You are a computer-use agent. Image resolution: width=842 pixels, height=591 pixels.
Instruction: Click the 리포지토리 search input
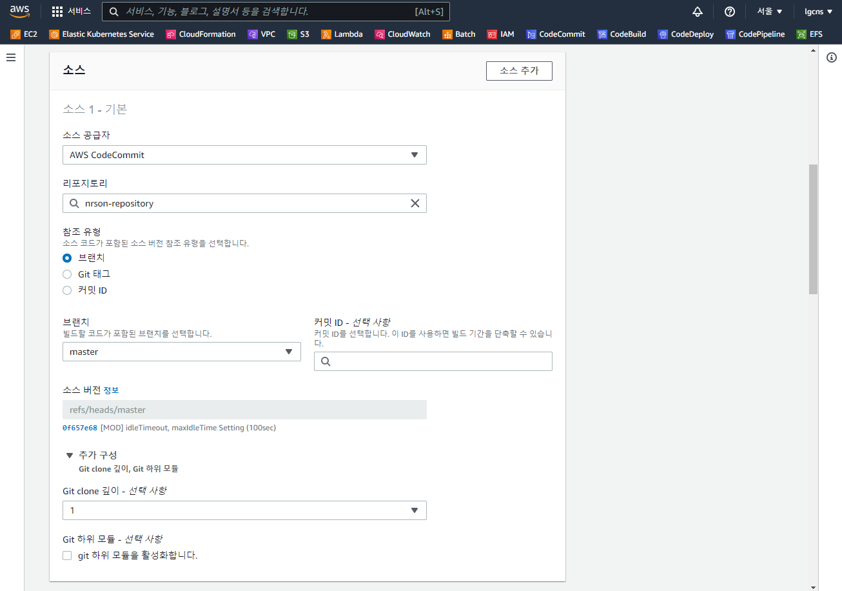244,203
